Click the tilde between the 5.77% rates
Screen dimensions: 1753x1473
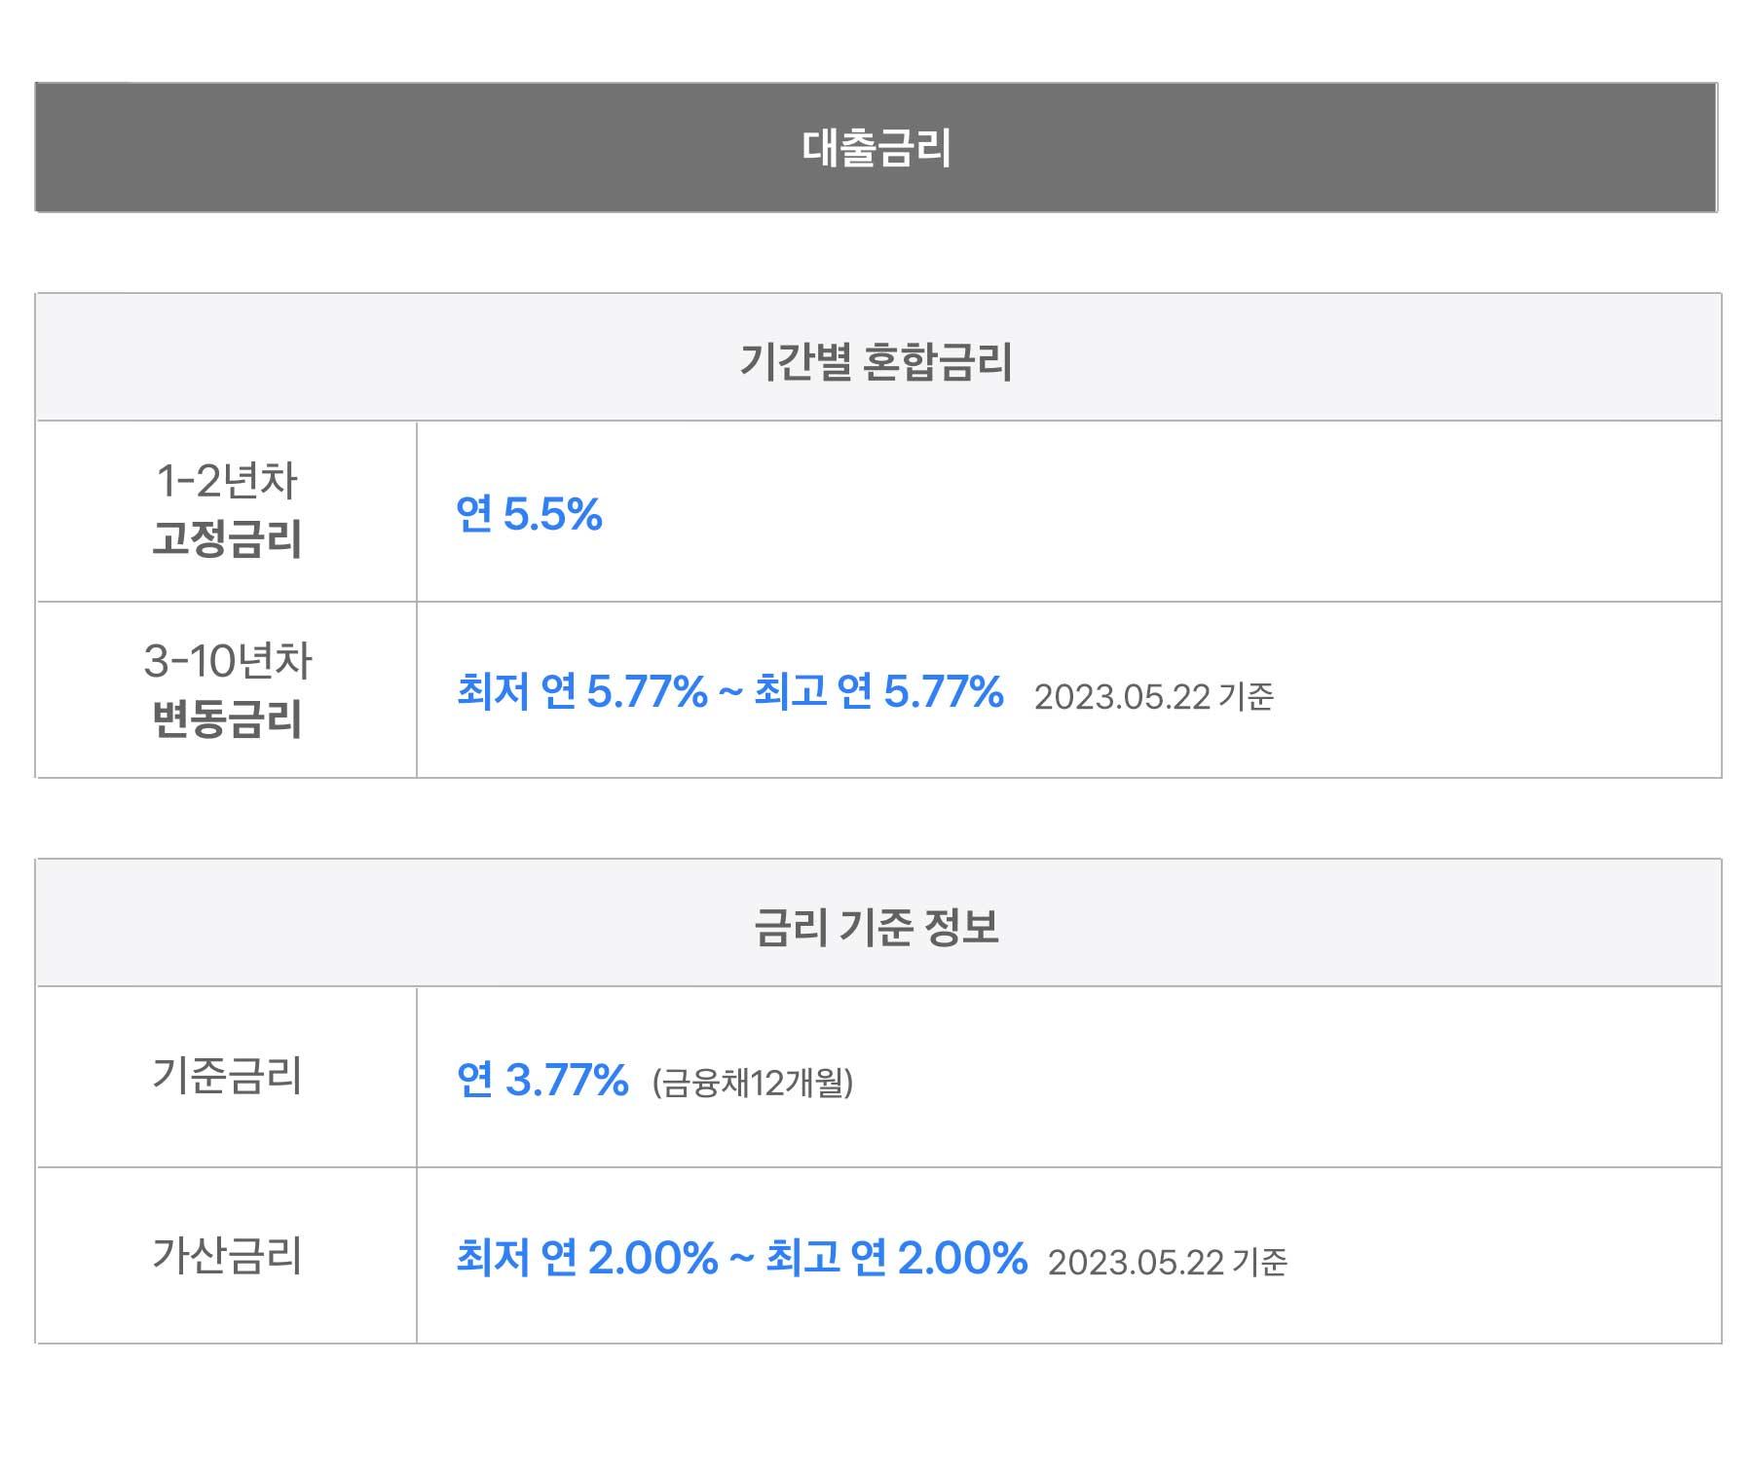730,692
